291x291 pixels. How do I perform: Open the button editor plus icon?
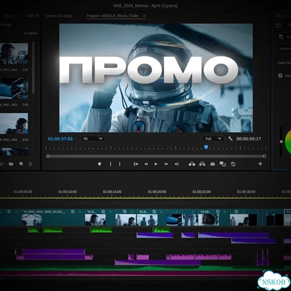coord(260,164)
